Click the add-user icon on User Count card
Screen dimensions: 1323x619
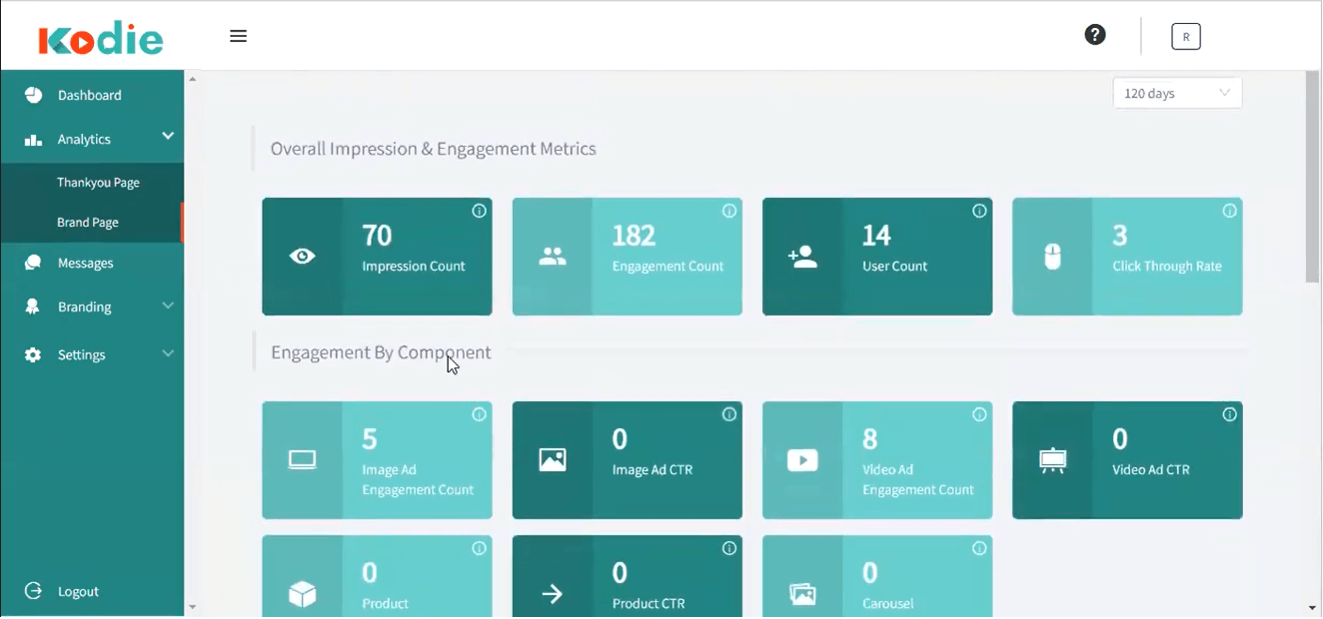pos(802,257)
